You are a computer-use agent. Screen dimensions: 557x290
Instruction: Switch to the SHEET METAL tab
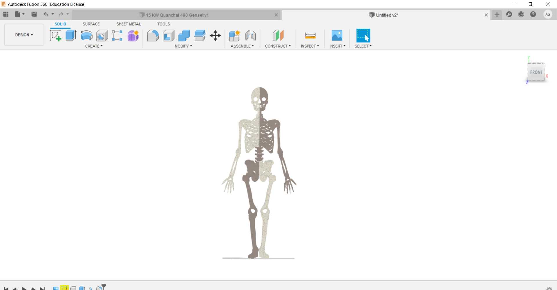129,24
